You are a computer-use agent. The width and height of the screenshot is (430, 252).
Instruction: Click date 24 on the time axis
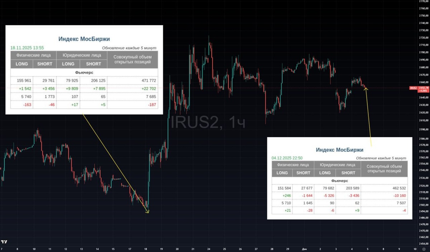(x=209, y=249)
